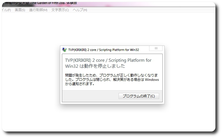
Task: Click the プログラムの終了(C) button
Action: (x=139, y=96)
